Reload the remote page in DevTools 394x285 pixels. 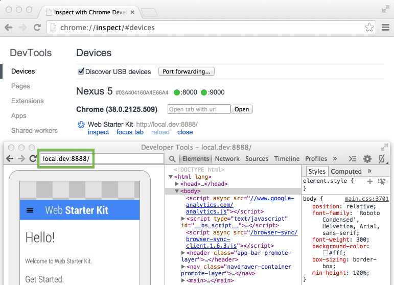tap(33, 159)
